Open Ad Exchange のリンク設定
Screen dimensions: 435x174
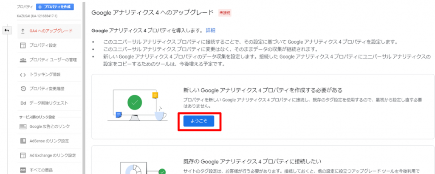(49, 155)
